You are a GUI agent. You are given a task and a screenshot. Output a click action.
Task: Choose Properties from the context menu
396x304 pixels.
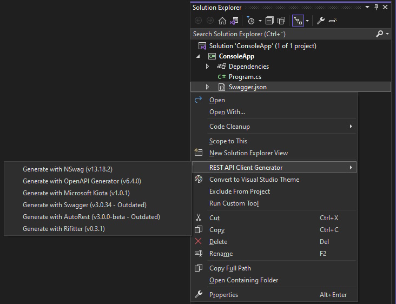[x=275, y=295]
